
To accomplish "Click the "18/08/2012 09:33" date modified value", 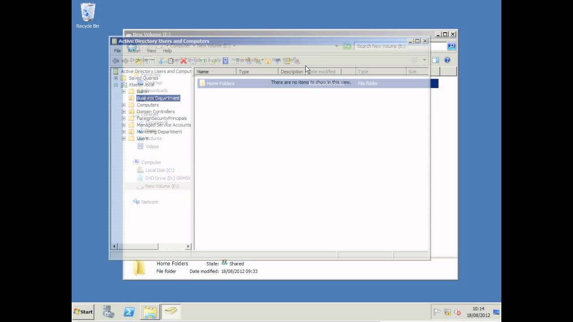I will click(x=239, y=271).
